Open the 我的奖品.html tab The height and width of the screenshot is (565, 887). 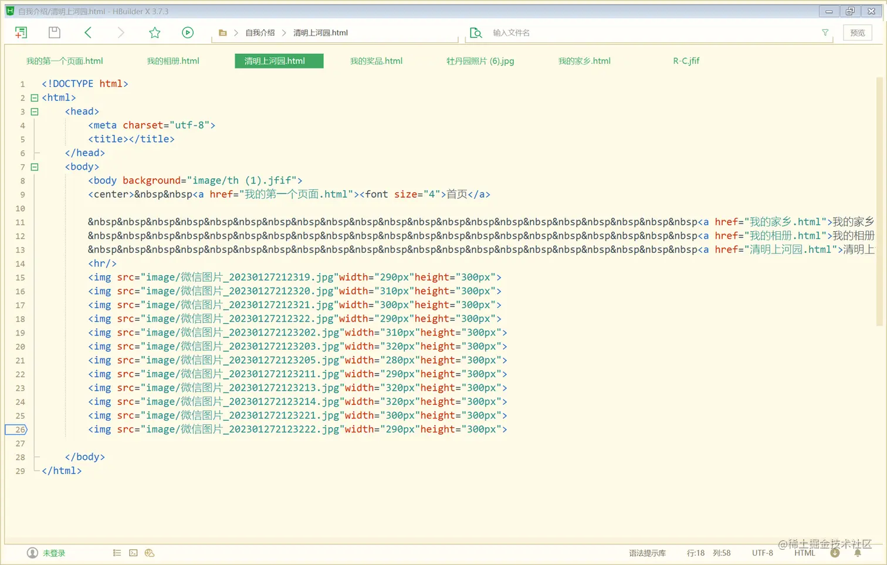tap(376, 61)
